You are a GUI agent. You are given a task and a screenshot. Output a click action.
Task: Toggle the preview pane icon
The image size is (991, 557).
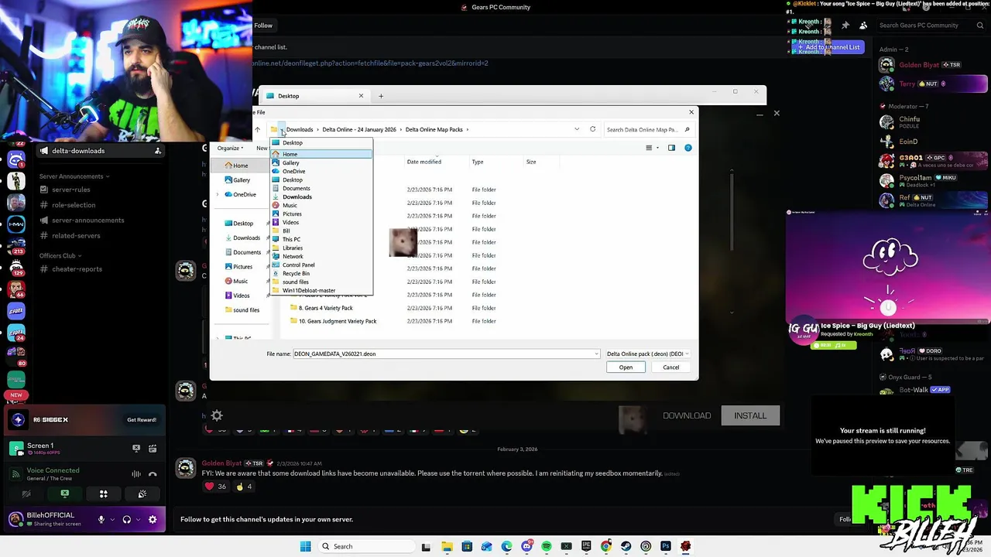671,148
